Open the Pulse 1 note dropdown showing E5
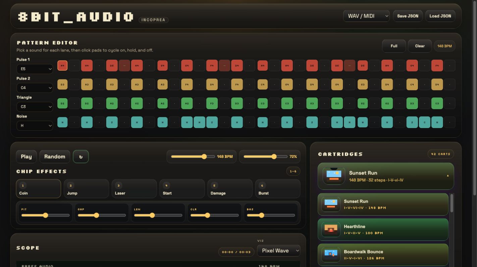The width and height of the screenshot is (477, 267). (x=35, y=69)
